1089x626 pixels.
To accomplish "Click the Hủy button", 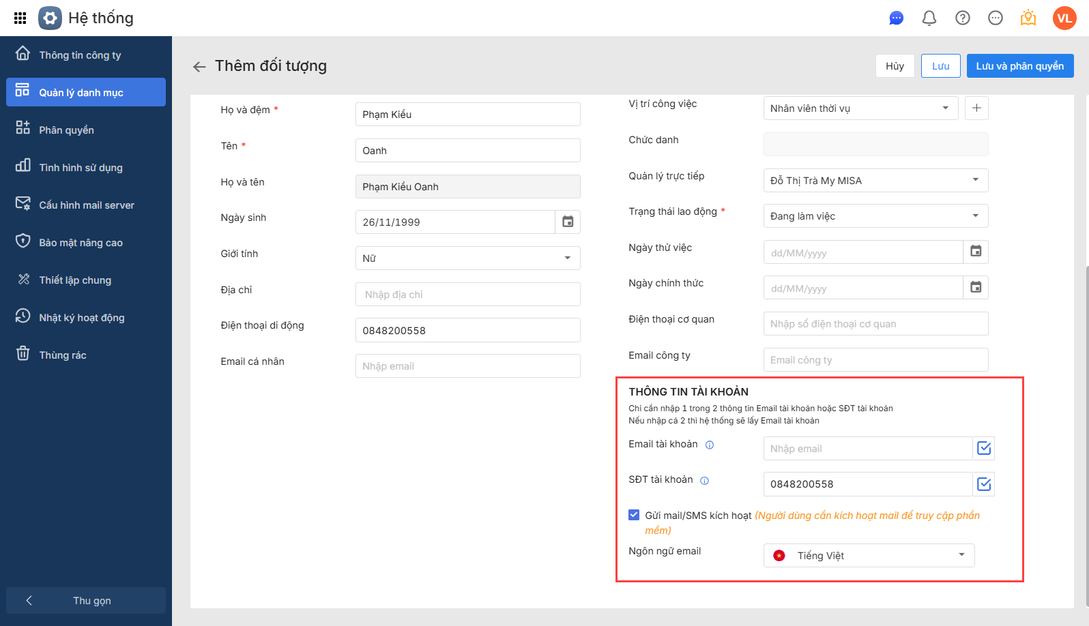I will 895,66.
